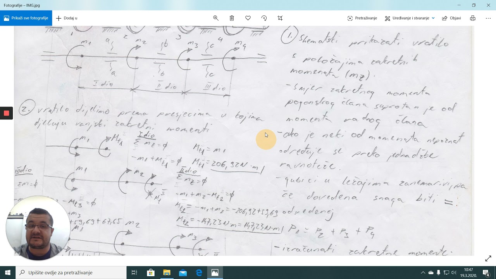
Task: Open the three-dots more options menu
Action: tap(488, 18)
